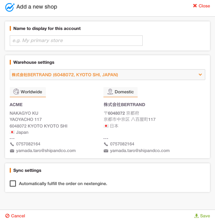Click the Worldwide phone icon
Viewport: 215px width, 222px height.
click(12, 144)
